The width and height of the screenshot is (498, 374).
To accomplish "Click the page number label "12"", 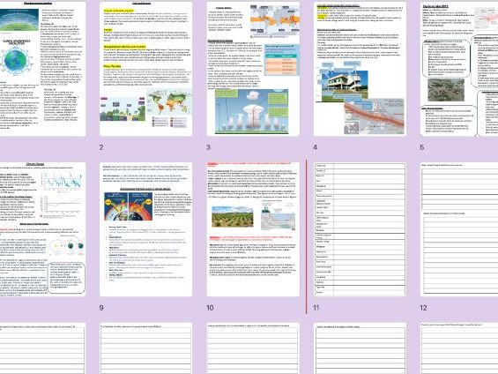I will 423,308.
